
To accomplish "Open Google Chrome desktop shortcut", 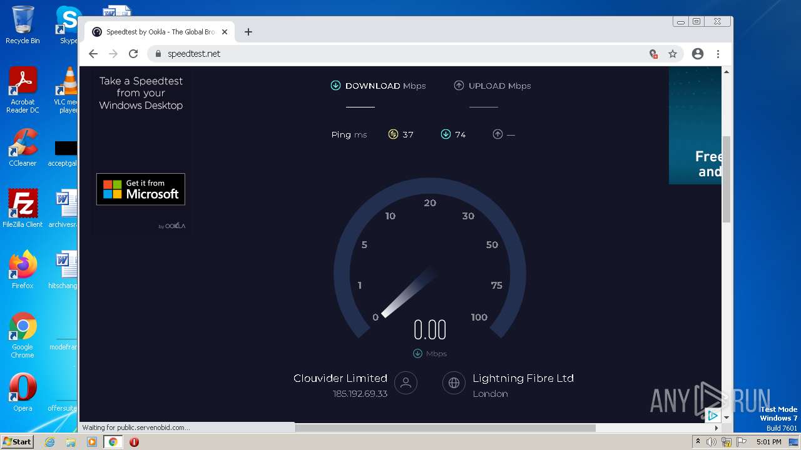I will point(23,335).
